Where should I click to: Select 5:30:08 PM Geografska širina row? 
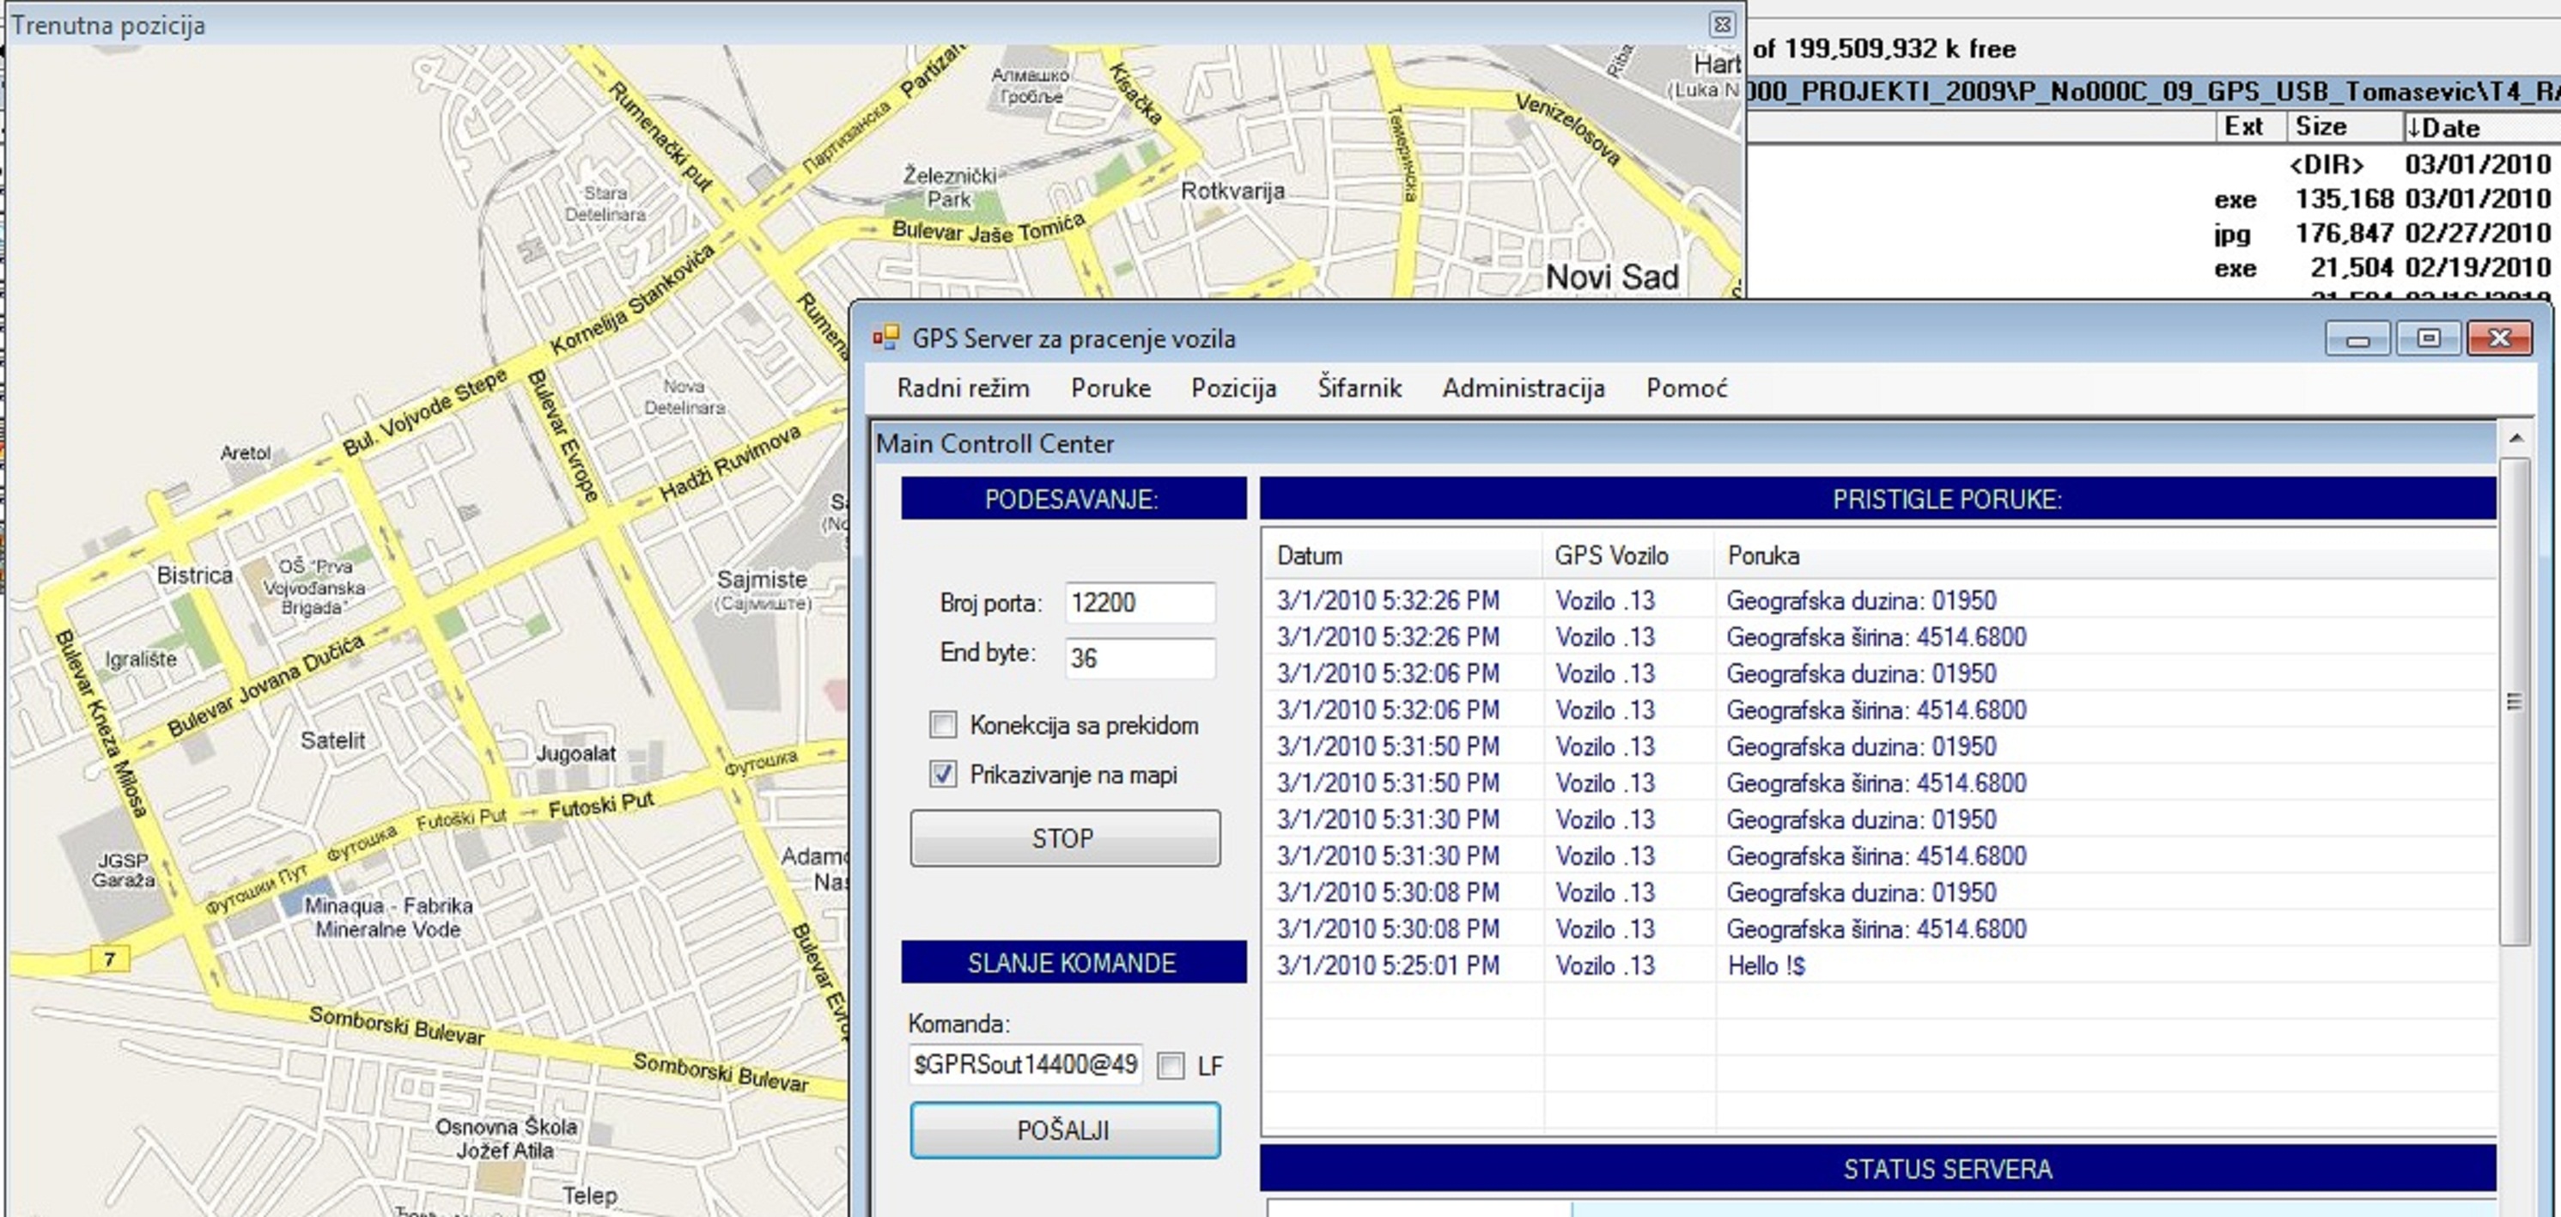tap(1880, 928)
